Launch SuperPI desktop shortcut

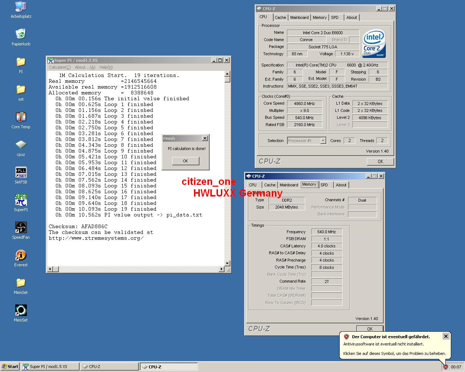(x=21, y=203)
